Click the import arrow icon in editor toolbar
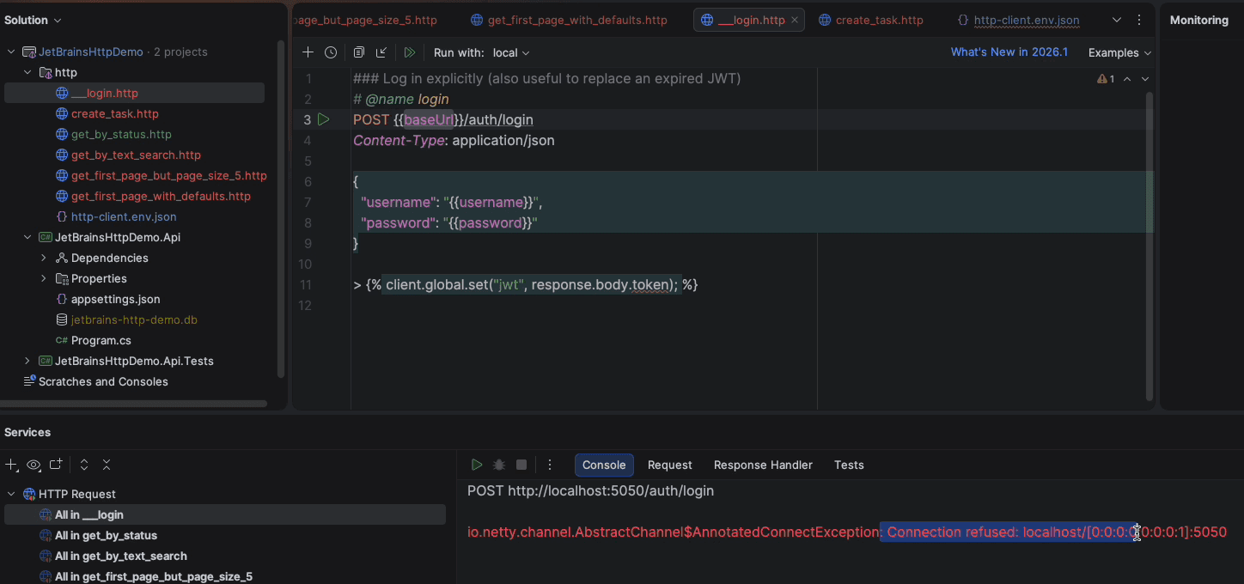 [381, 52]
